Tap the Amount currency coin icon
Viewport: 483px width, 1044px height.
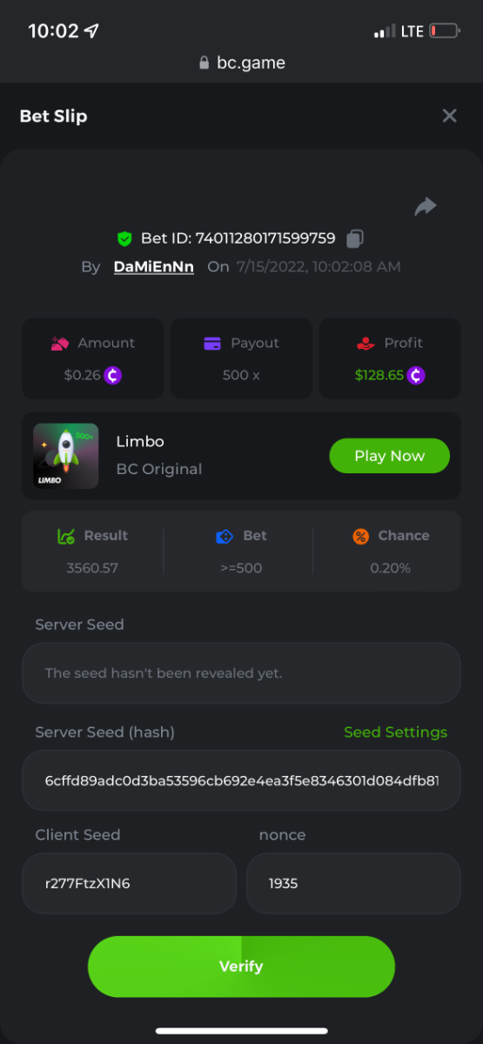coord(113,376)
